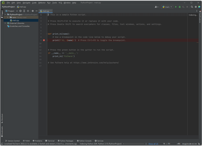Viewport: 202px width, 146px height.
Task: Click the gray Stop square icon
Action: tap(187, 7)
